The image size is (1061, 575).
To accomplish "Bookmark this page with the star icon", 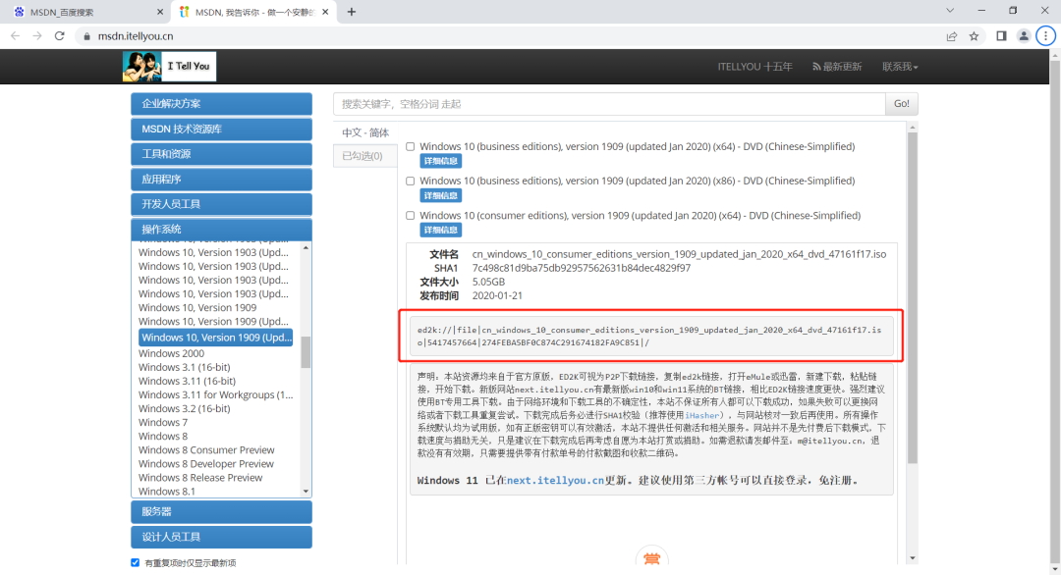I will [x=974, y=36].
